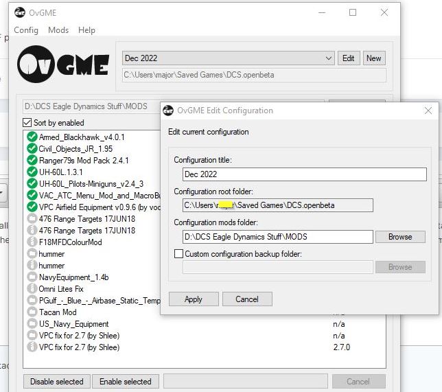Viewport: 442px width, 392px height.
Task: Select Civil_Objects_JR_1.95 entry text
Action: coord(75,148)
